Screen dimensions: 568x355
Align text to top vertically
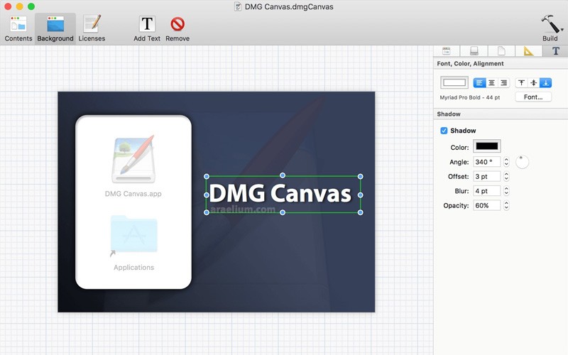pos(521,83)
